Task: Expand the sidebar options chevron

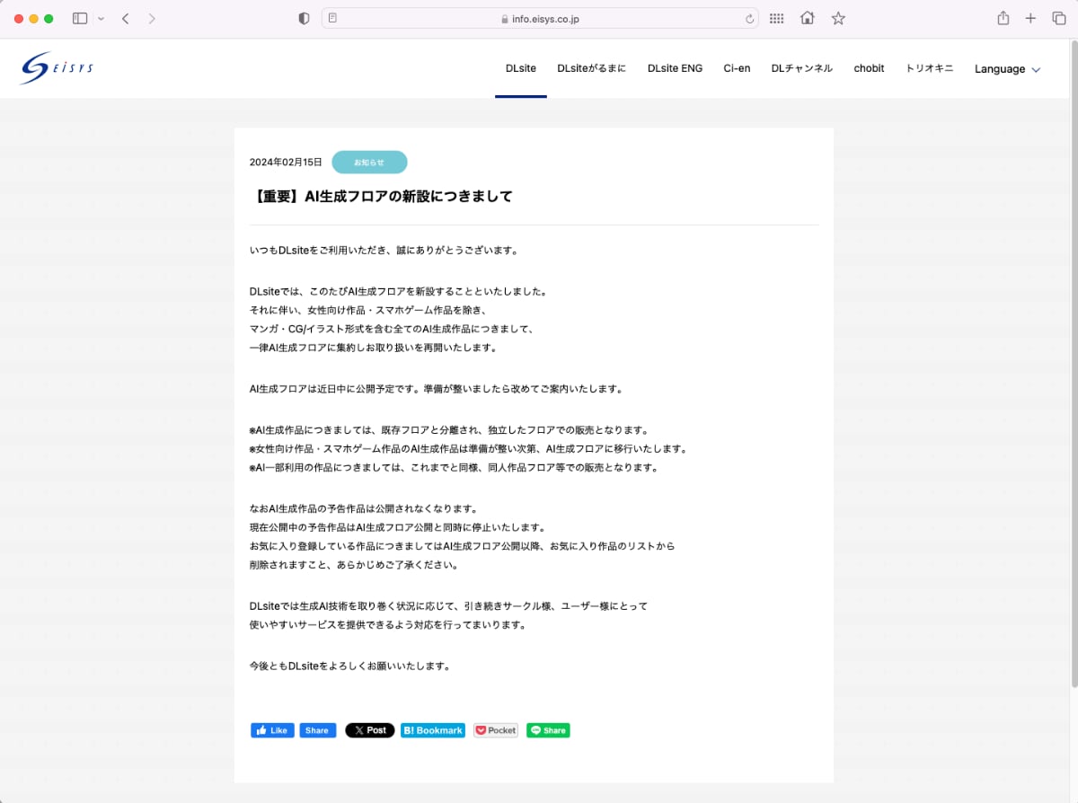Action: pos(101,18)
